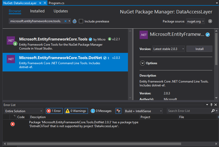Click the Error List filter funnel icon
The width and height of the screenshot is (219, 147).
click(118, 111)
